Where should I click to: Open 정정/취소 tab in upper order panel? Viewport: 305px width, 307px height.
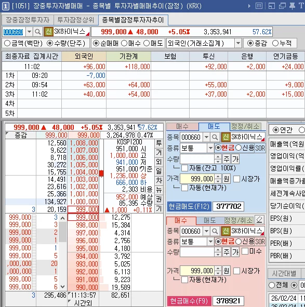[245, 126]
